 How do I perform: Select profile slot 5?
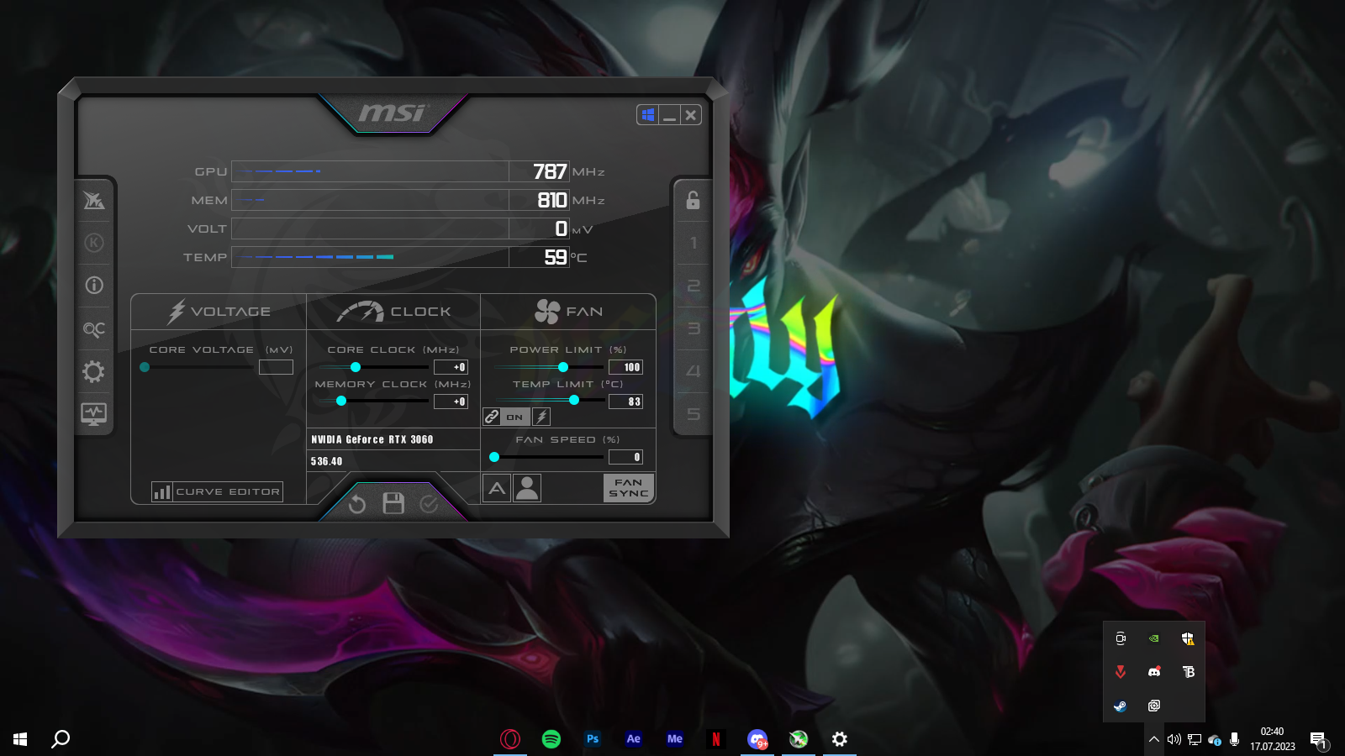[693, 414]
